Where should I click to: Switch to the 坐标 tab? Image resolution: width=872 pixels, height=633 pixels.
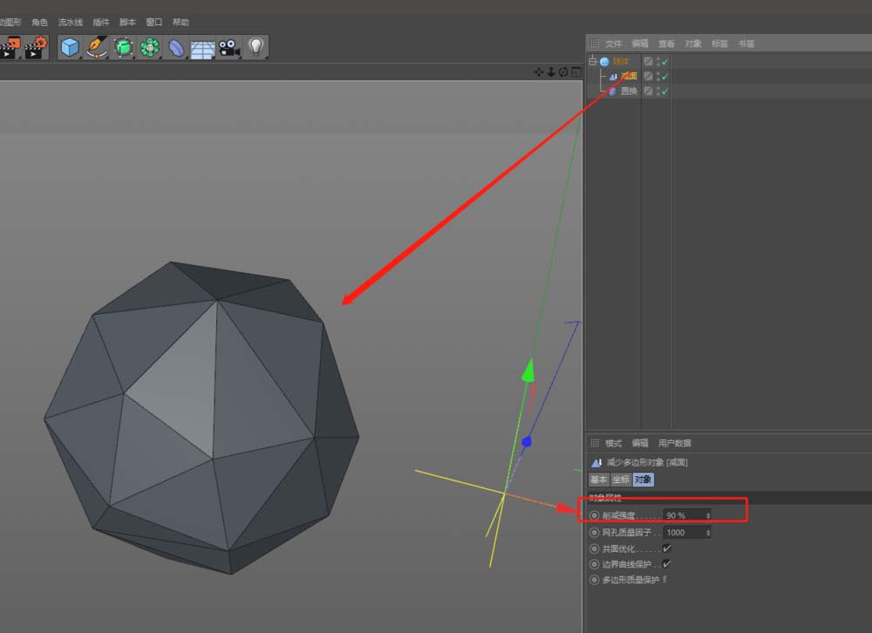tap(620, 480)
